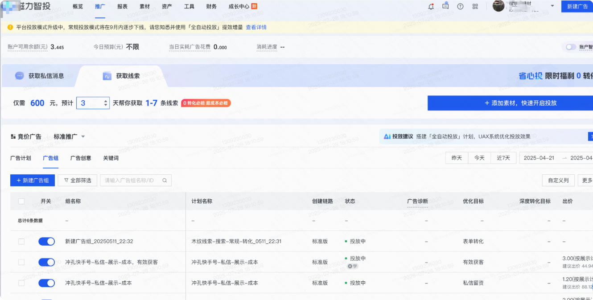Click the AI 投放建议 icon
This screenshot has width=593, height=300.
[x=387, y=136]
